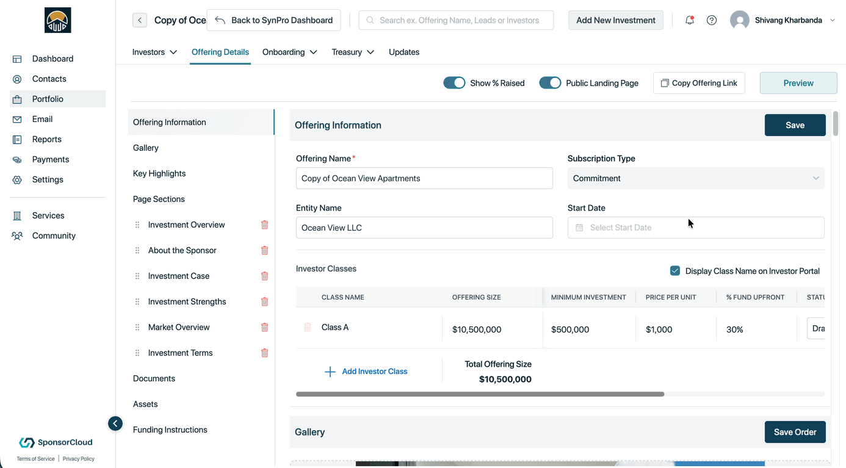Click the Email envelope icon
This screenshot has width=846, height=468.
(17, 120)
